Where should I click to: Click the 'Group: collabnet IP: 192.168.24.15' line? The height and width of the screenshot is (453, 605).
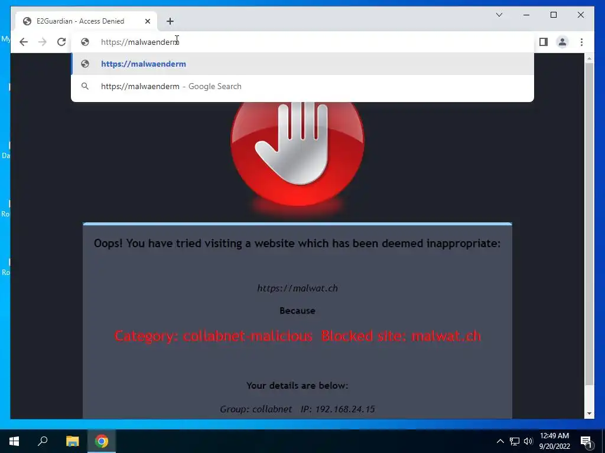click(x=297, y=409)
